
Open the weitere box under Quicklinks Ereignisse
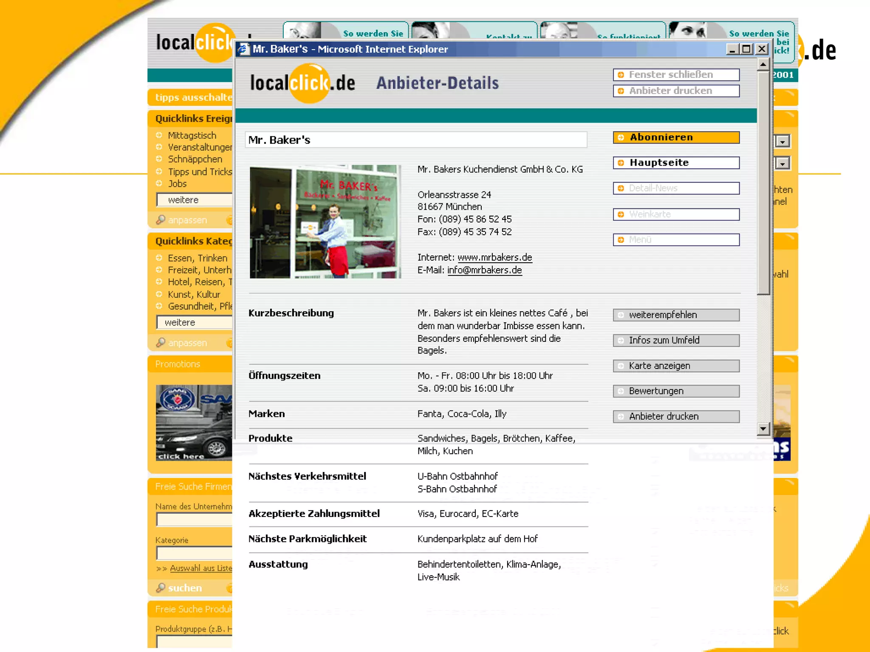tap(195, 200)
